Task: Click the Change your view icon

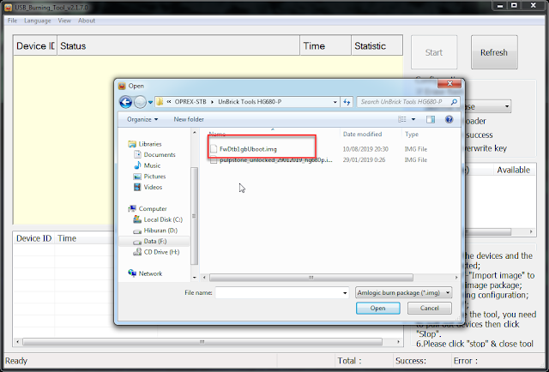Action: 402,119
